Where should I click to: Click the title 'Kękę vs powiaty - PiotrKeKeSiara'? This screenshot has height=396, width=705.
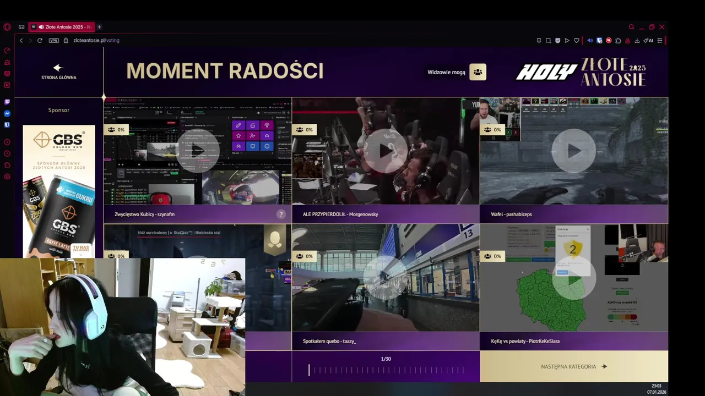click(525, 341)
